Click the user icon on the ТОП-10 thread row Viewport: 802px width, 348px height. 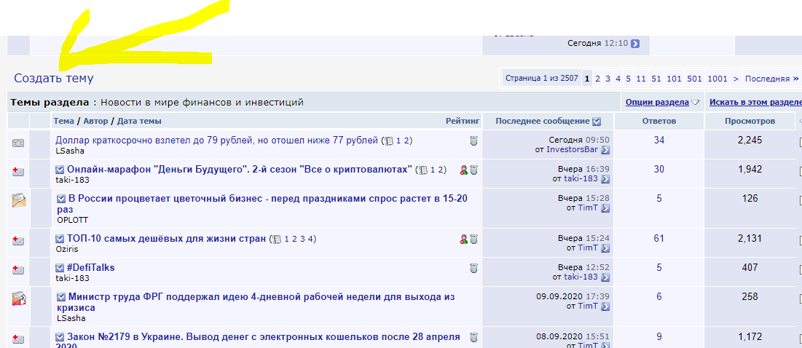click(463, 239)
